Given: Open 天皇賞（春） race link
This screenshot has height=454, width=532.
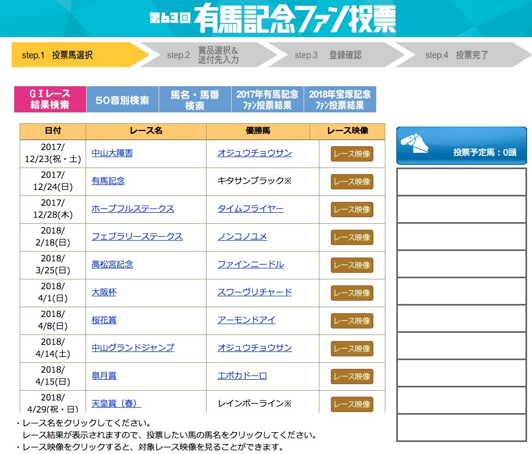Looking at the screenshot, I should [116, 404].
